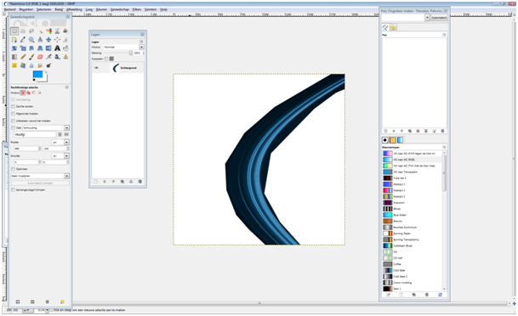
Task: Switch to the gradients tab in right dock
Action: (400, 140)
